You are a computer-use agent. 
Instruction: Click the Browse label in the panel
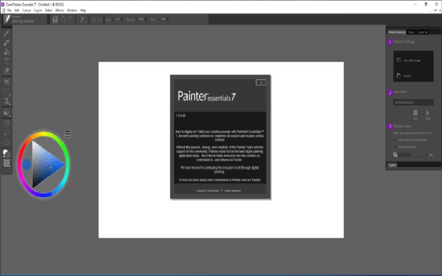click(407, 76)
